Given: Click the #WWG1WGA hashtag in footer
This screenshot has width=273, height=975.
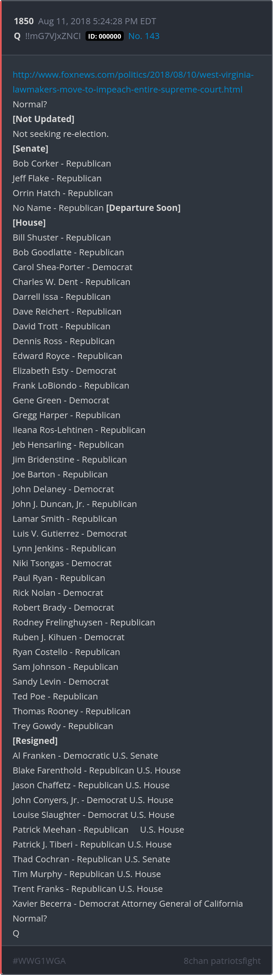Looking at the screenshot, I should [39, 961].
